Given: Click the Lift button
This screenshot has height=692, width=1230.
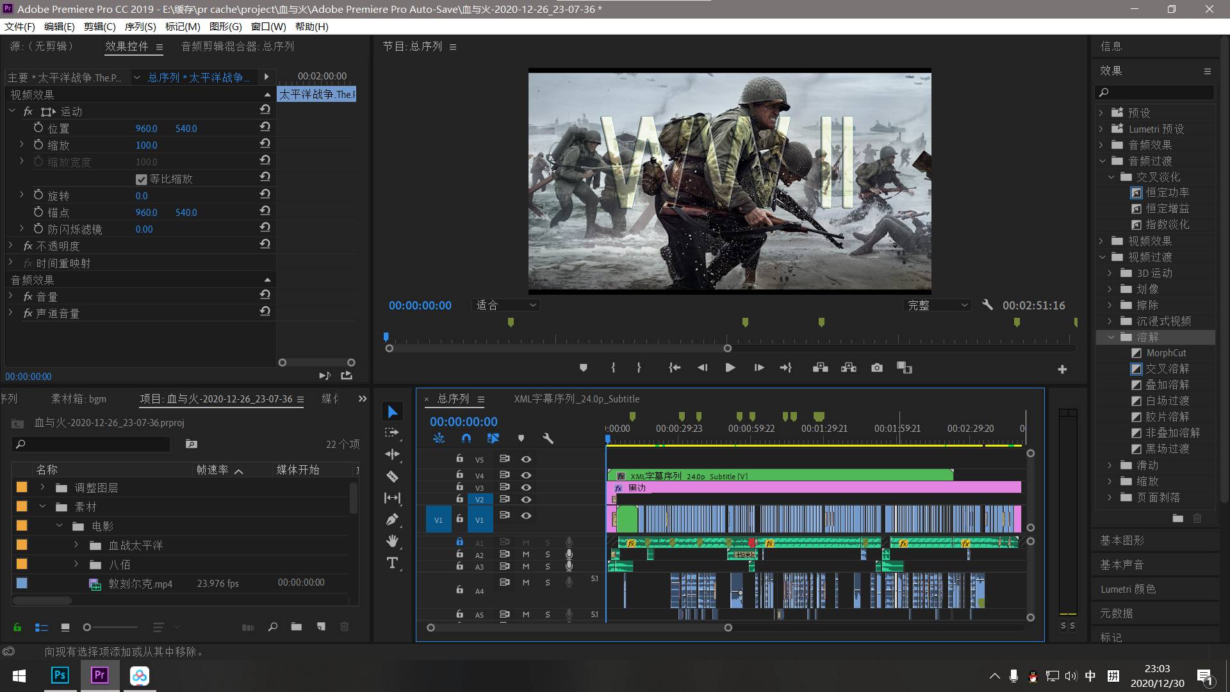Looking at the screenshot, I should [820, 368].
